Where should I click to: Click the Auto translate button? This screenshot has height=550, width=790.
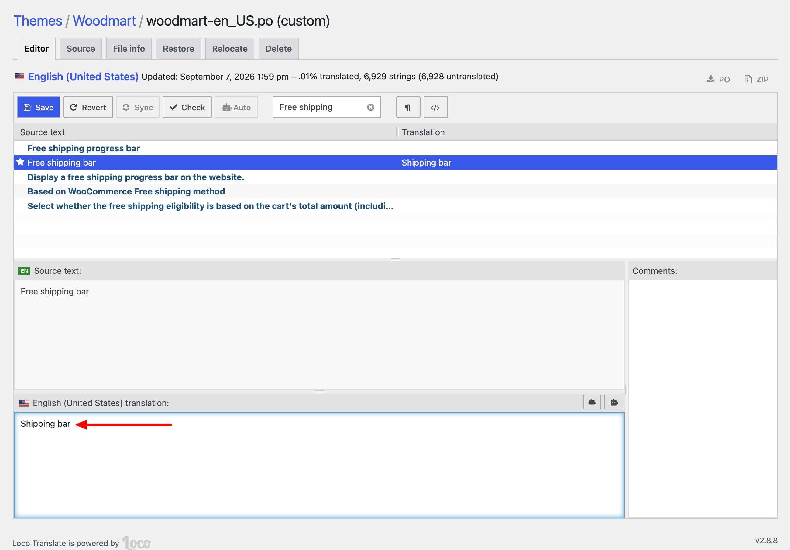pos(236,107)
